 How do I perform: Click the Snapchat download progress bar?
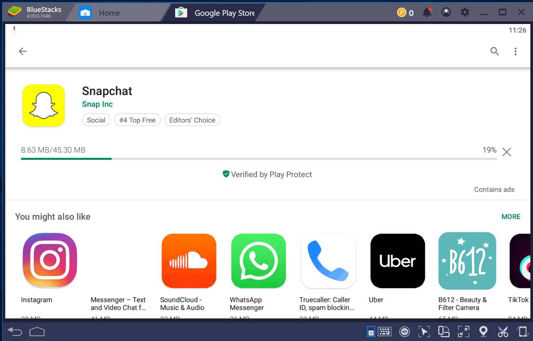(259, 159)
